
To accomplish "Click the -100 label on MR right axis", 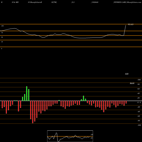I will tap(139, 125).
